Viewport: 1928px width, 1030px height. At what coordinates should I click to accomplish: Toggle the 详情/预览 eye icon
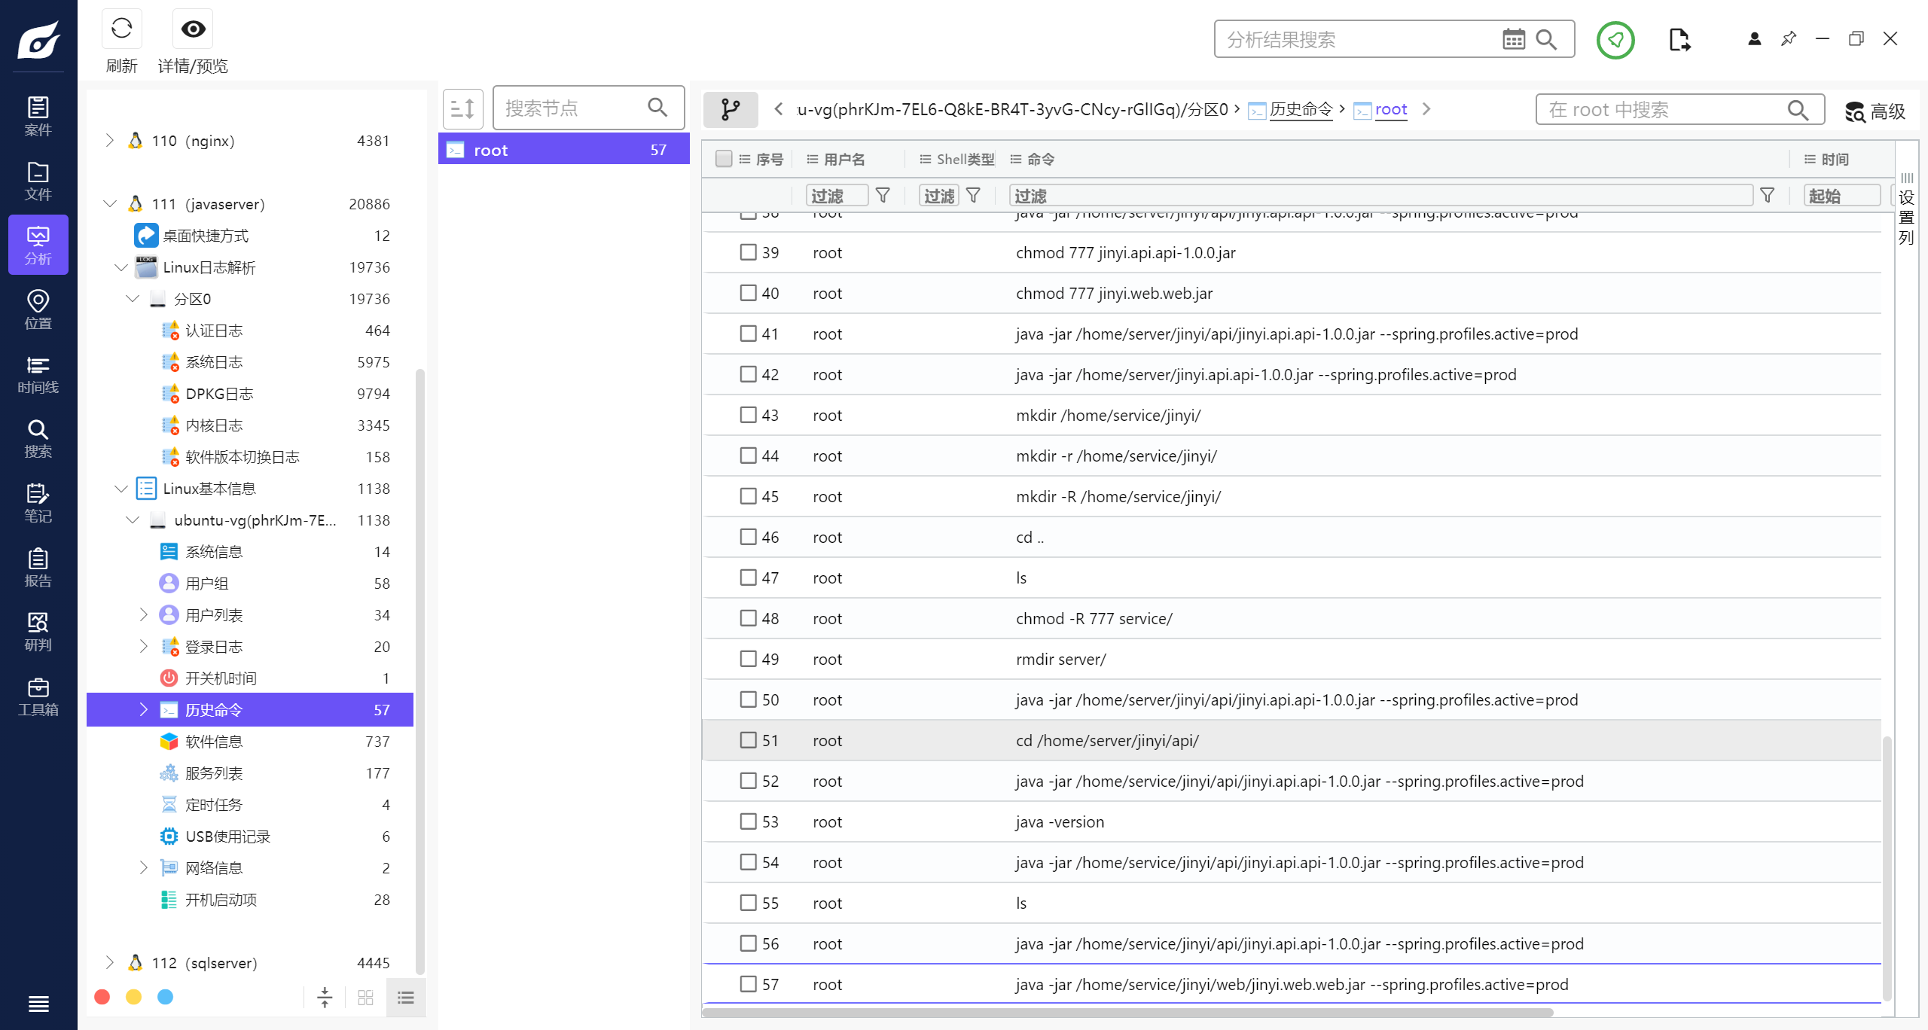193,29
